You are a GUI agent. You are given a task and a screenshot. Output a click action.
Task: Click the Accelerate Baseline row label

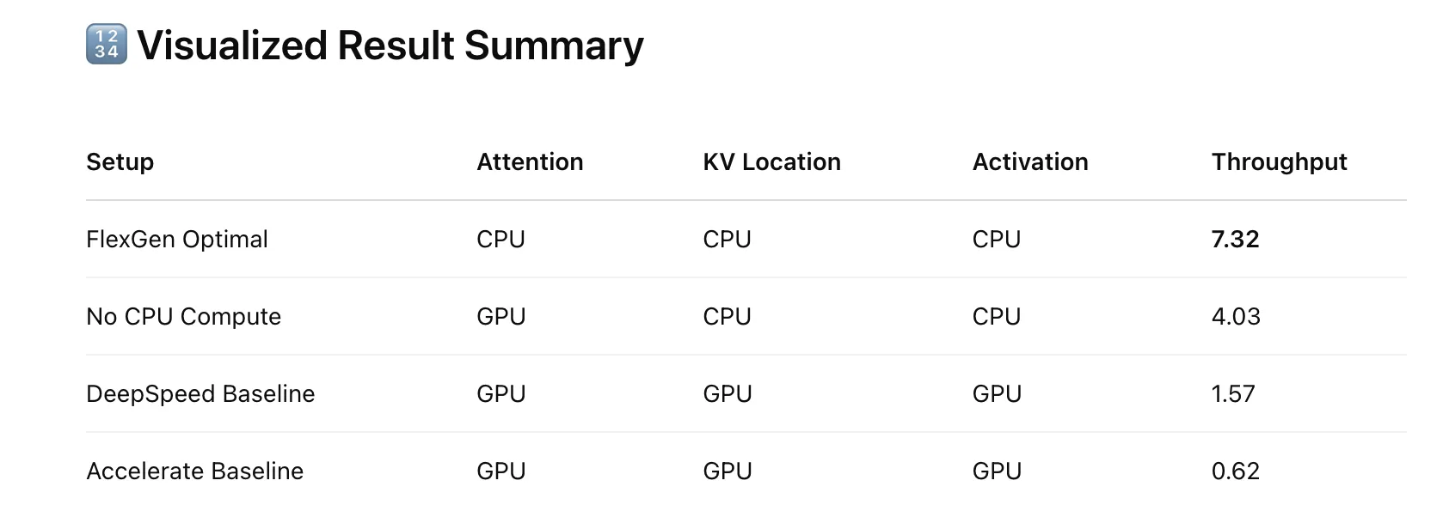(x=195, y=471)
